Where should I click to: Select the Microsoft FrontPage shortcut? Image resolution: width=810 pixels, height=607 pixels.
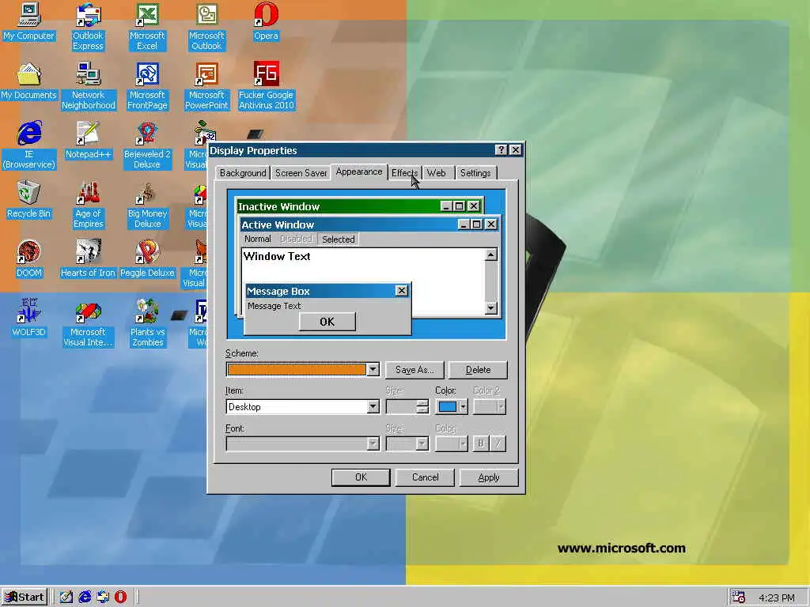tap(147, 86)
